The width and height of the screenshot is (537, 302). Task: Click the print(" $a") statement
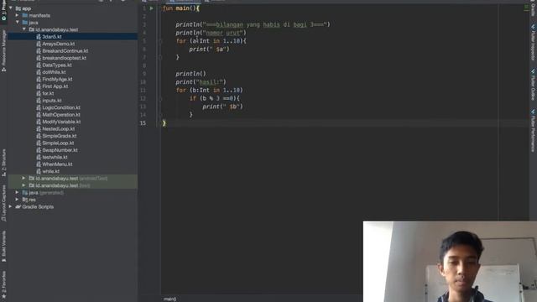pos(209,49)
